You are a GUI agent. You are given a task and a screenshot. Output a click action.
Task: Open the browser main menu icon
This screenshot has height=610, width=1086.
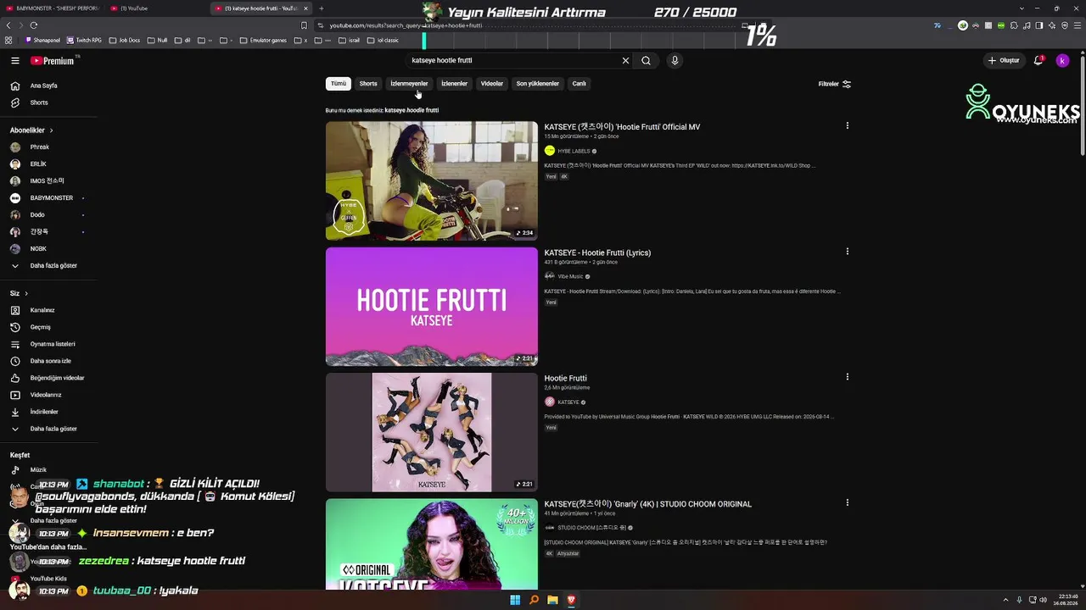click(1076, 25)
